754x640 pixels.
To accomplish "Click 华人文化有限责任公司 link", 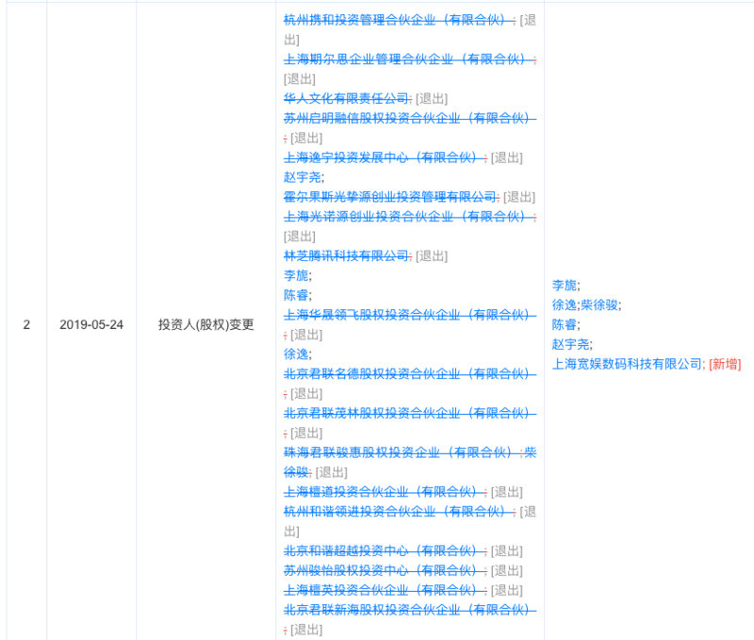I will [x=346, y=99].
